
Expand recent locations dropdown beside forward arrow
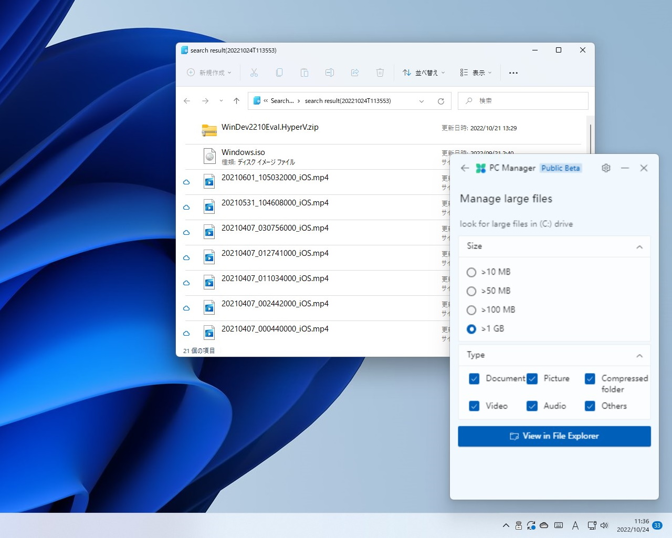point(221,101)
